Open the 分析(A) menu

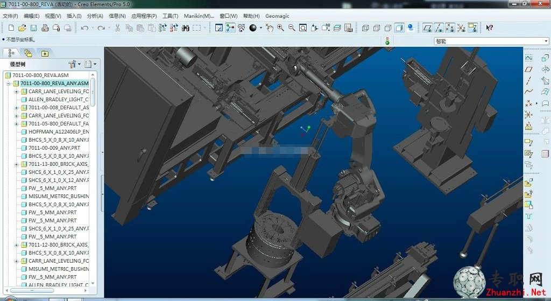point(95,16)
